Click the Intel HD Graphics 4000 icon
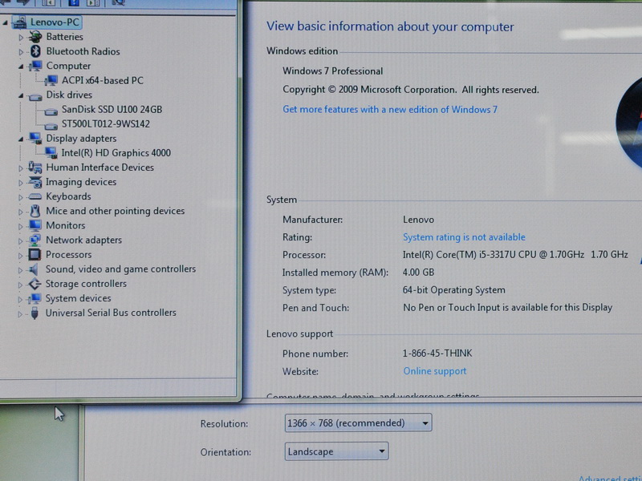 [x=51, y=153]
